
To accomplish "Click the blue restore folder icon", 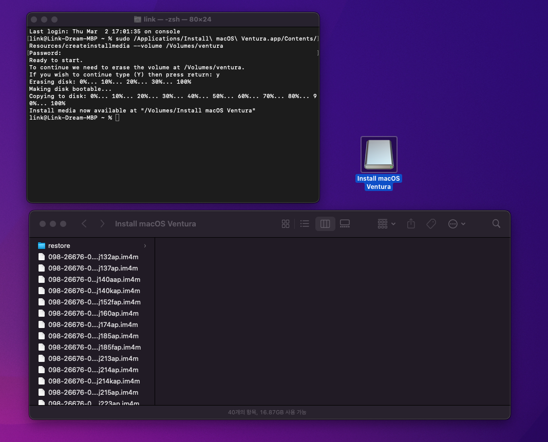I will [x=42, y=245].
